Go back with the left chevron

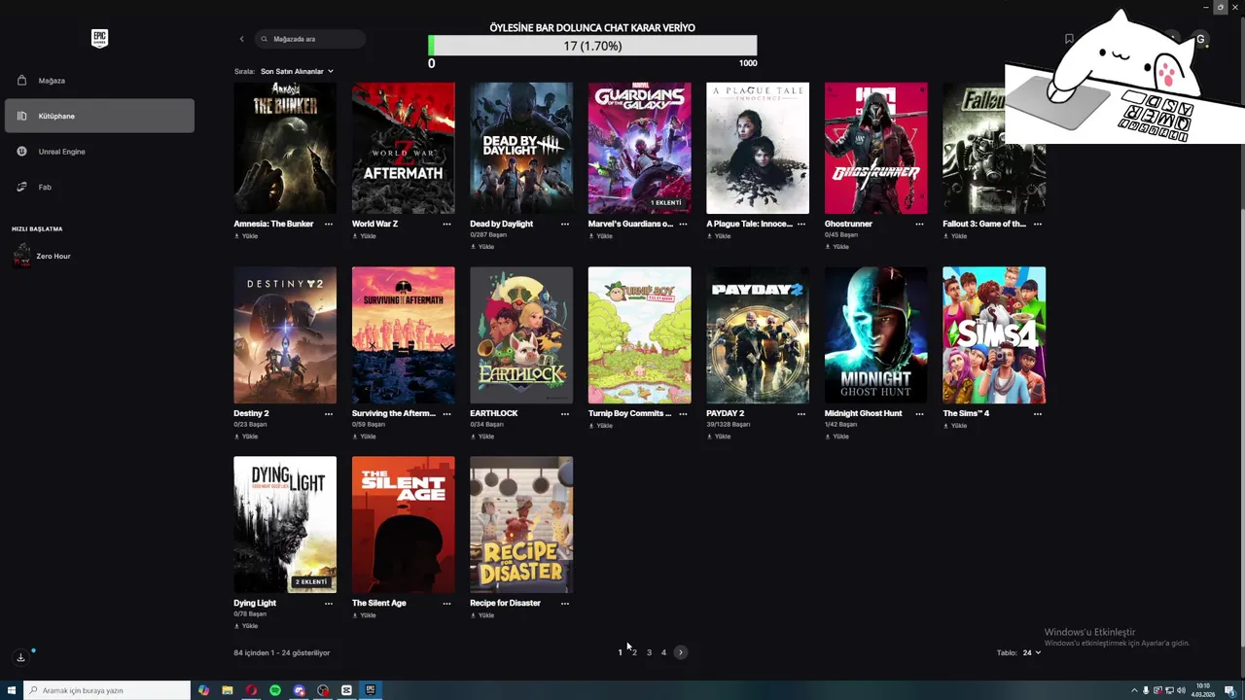pos(241,39)
